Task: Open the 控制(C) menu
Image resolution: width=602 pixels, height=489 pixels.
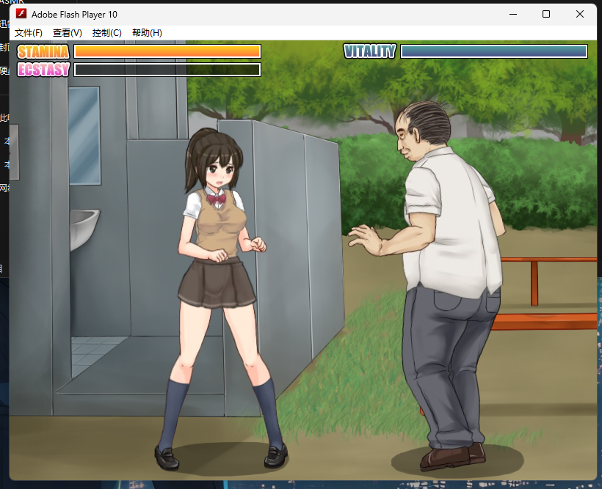Action: pos(106,33)
